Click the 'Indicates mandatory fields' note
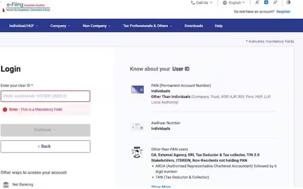This screenshot has height=189, width=303. click(270, 41)
